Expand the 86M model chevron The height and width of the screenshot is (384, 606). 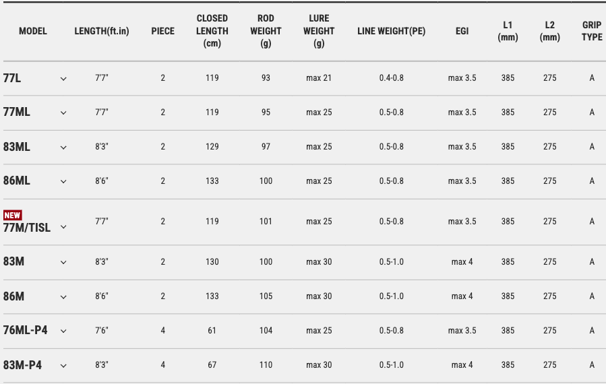point(63,296)
